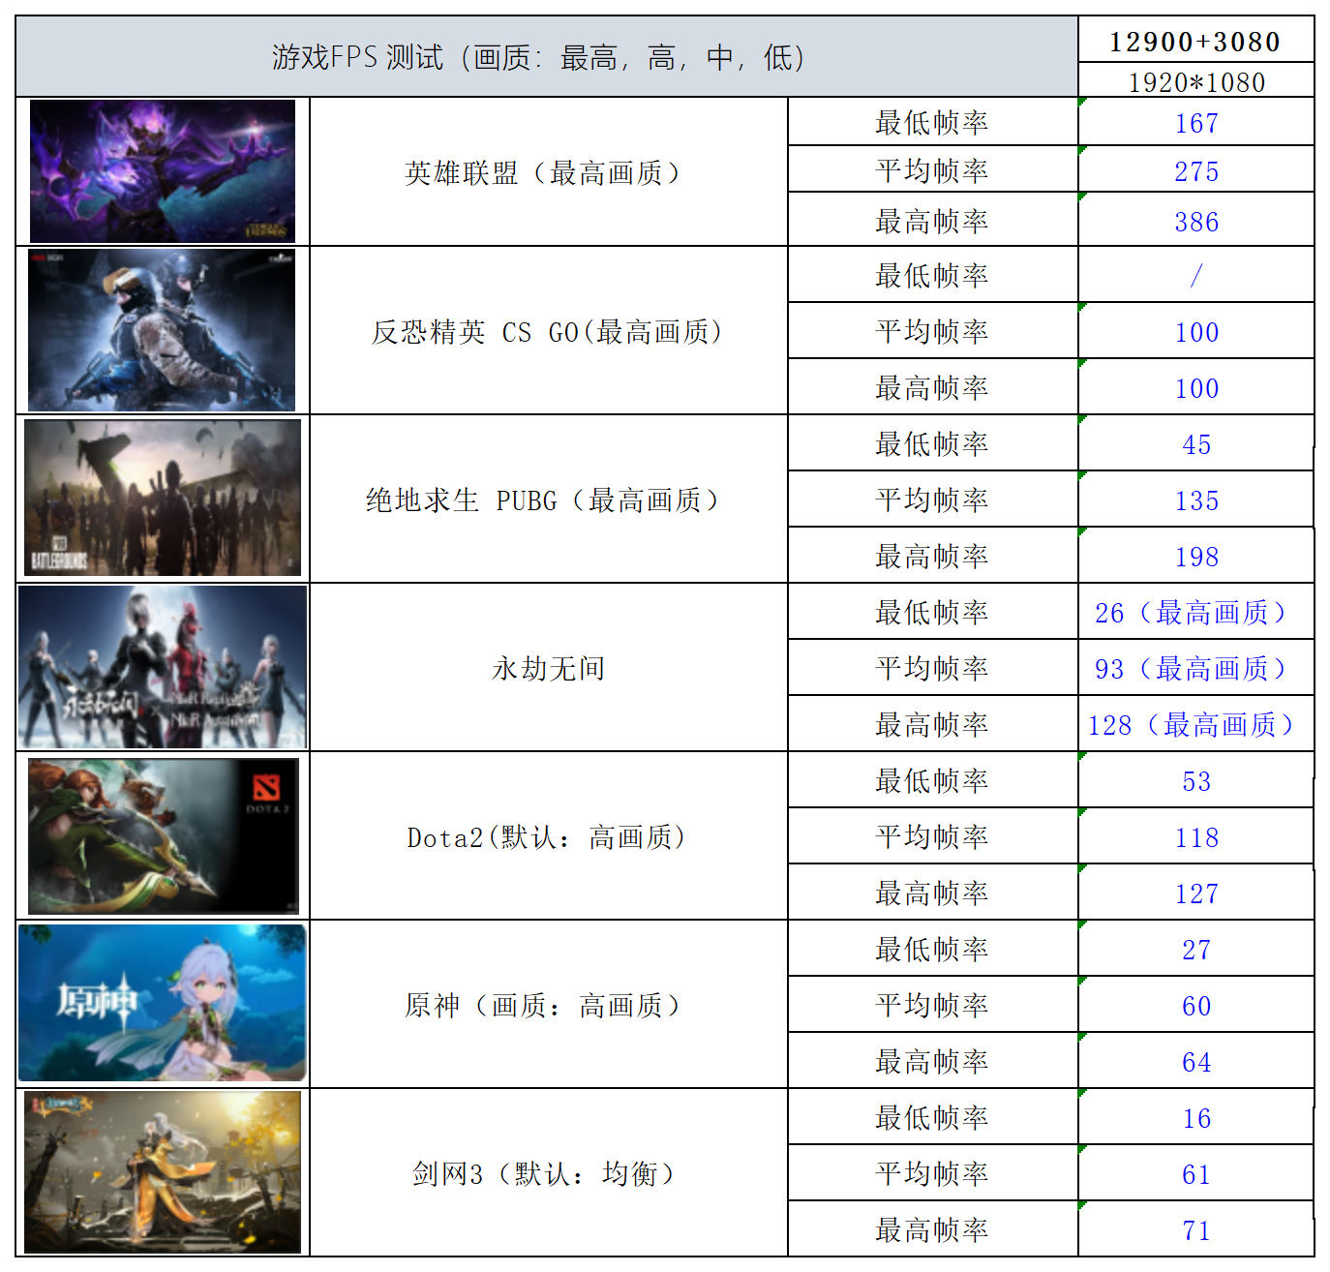Click the CS GO soldiers thumbnail
Image resolution: width=1330 pixels, height=1272 pixels.
tap(162, 330)
